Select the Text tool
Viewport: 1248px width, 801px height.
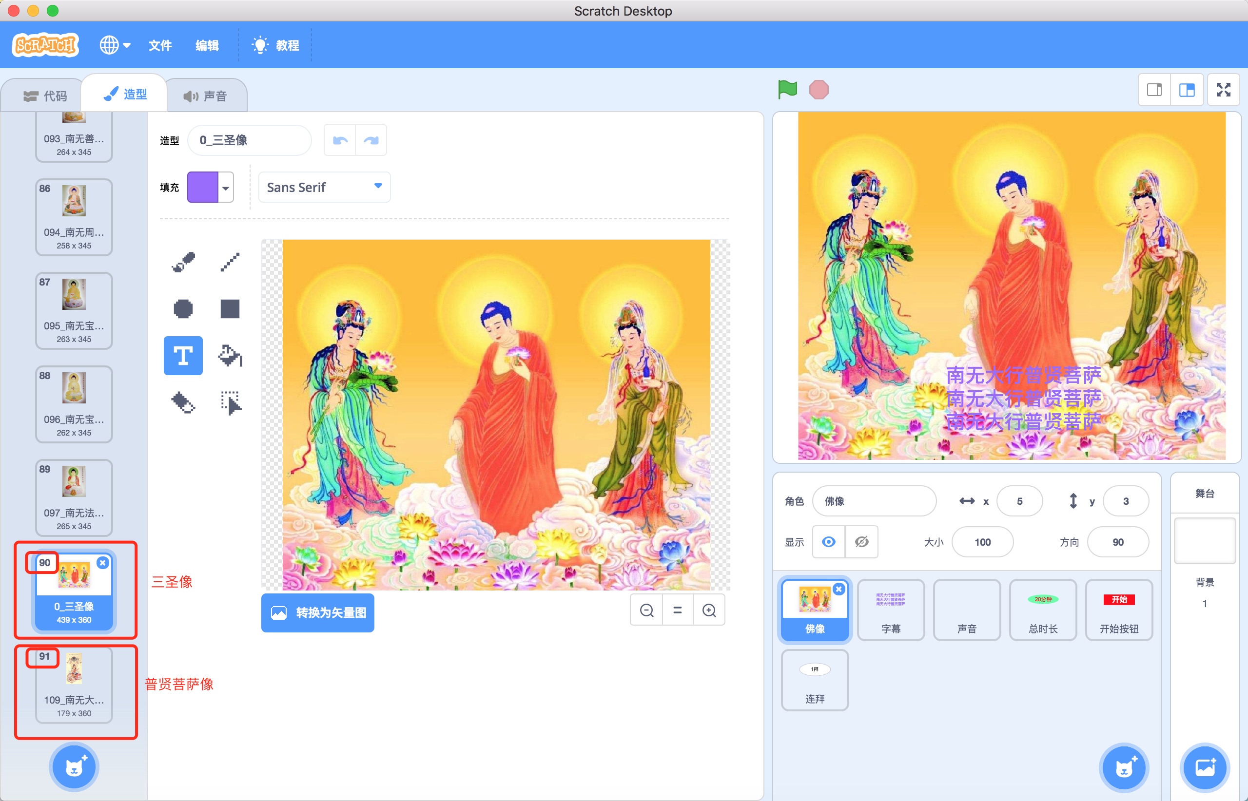(183, 356)
